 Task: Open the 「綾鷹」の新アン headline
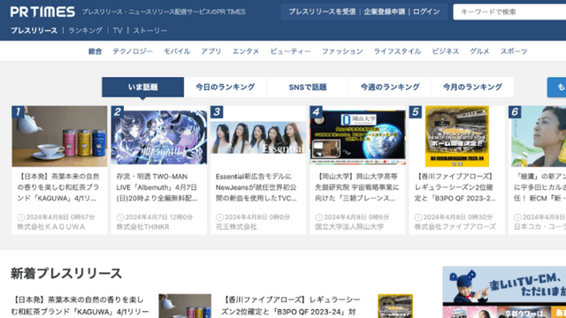540,187
